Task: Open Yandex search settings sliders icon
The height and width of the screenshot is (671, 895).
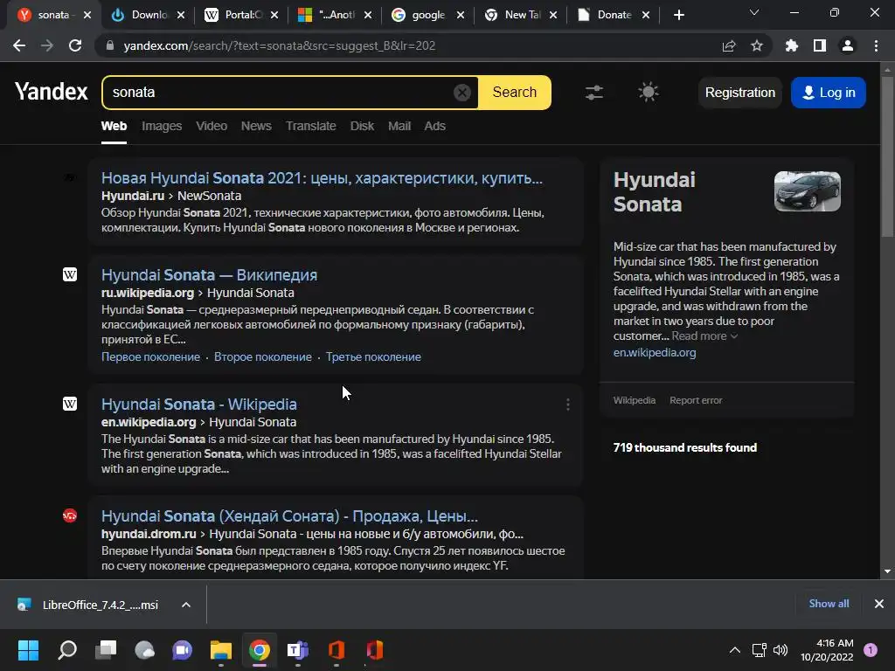Action: click(594, 93)
